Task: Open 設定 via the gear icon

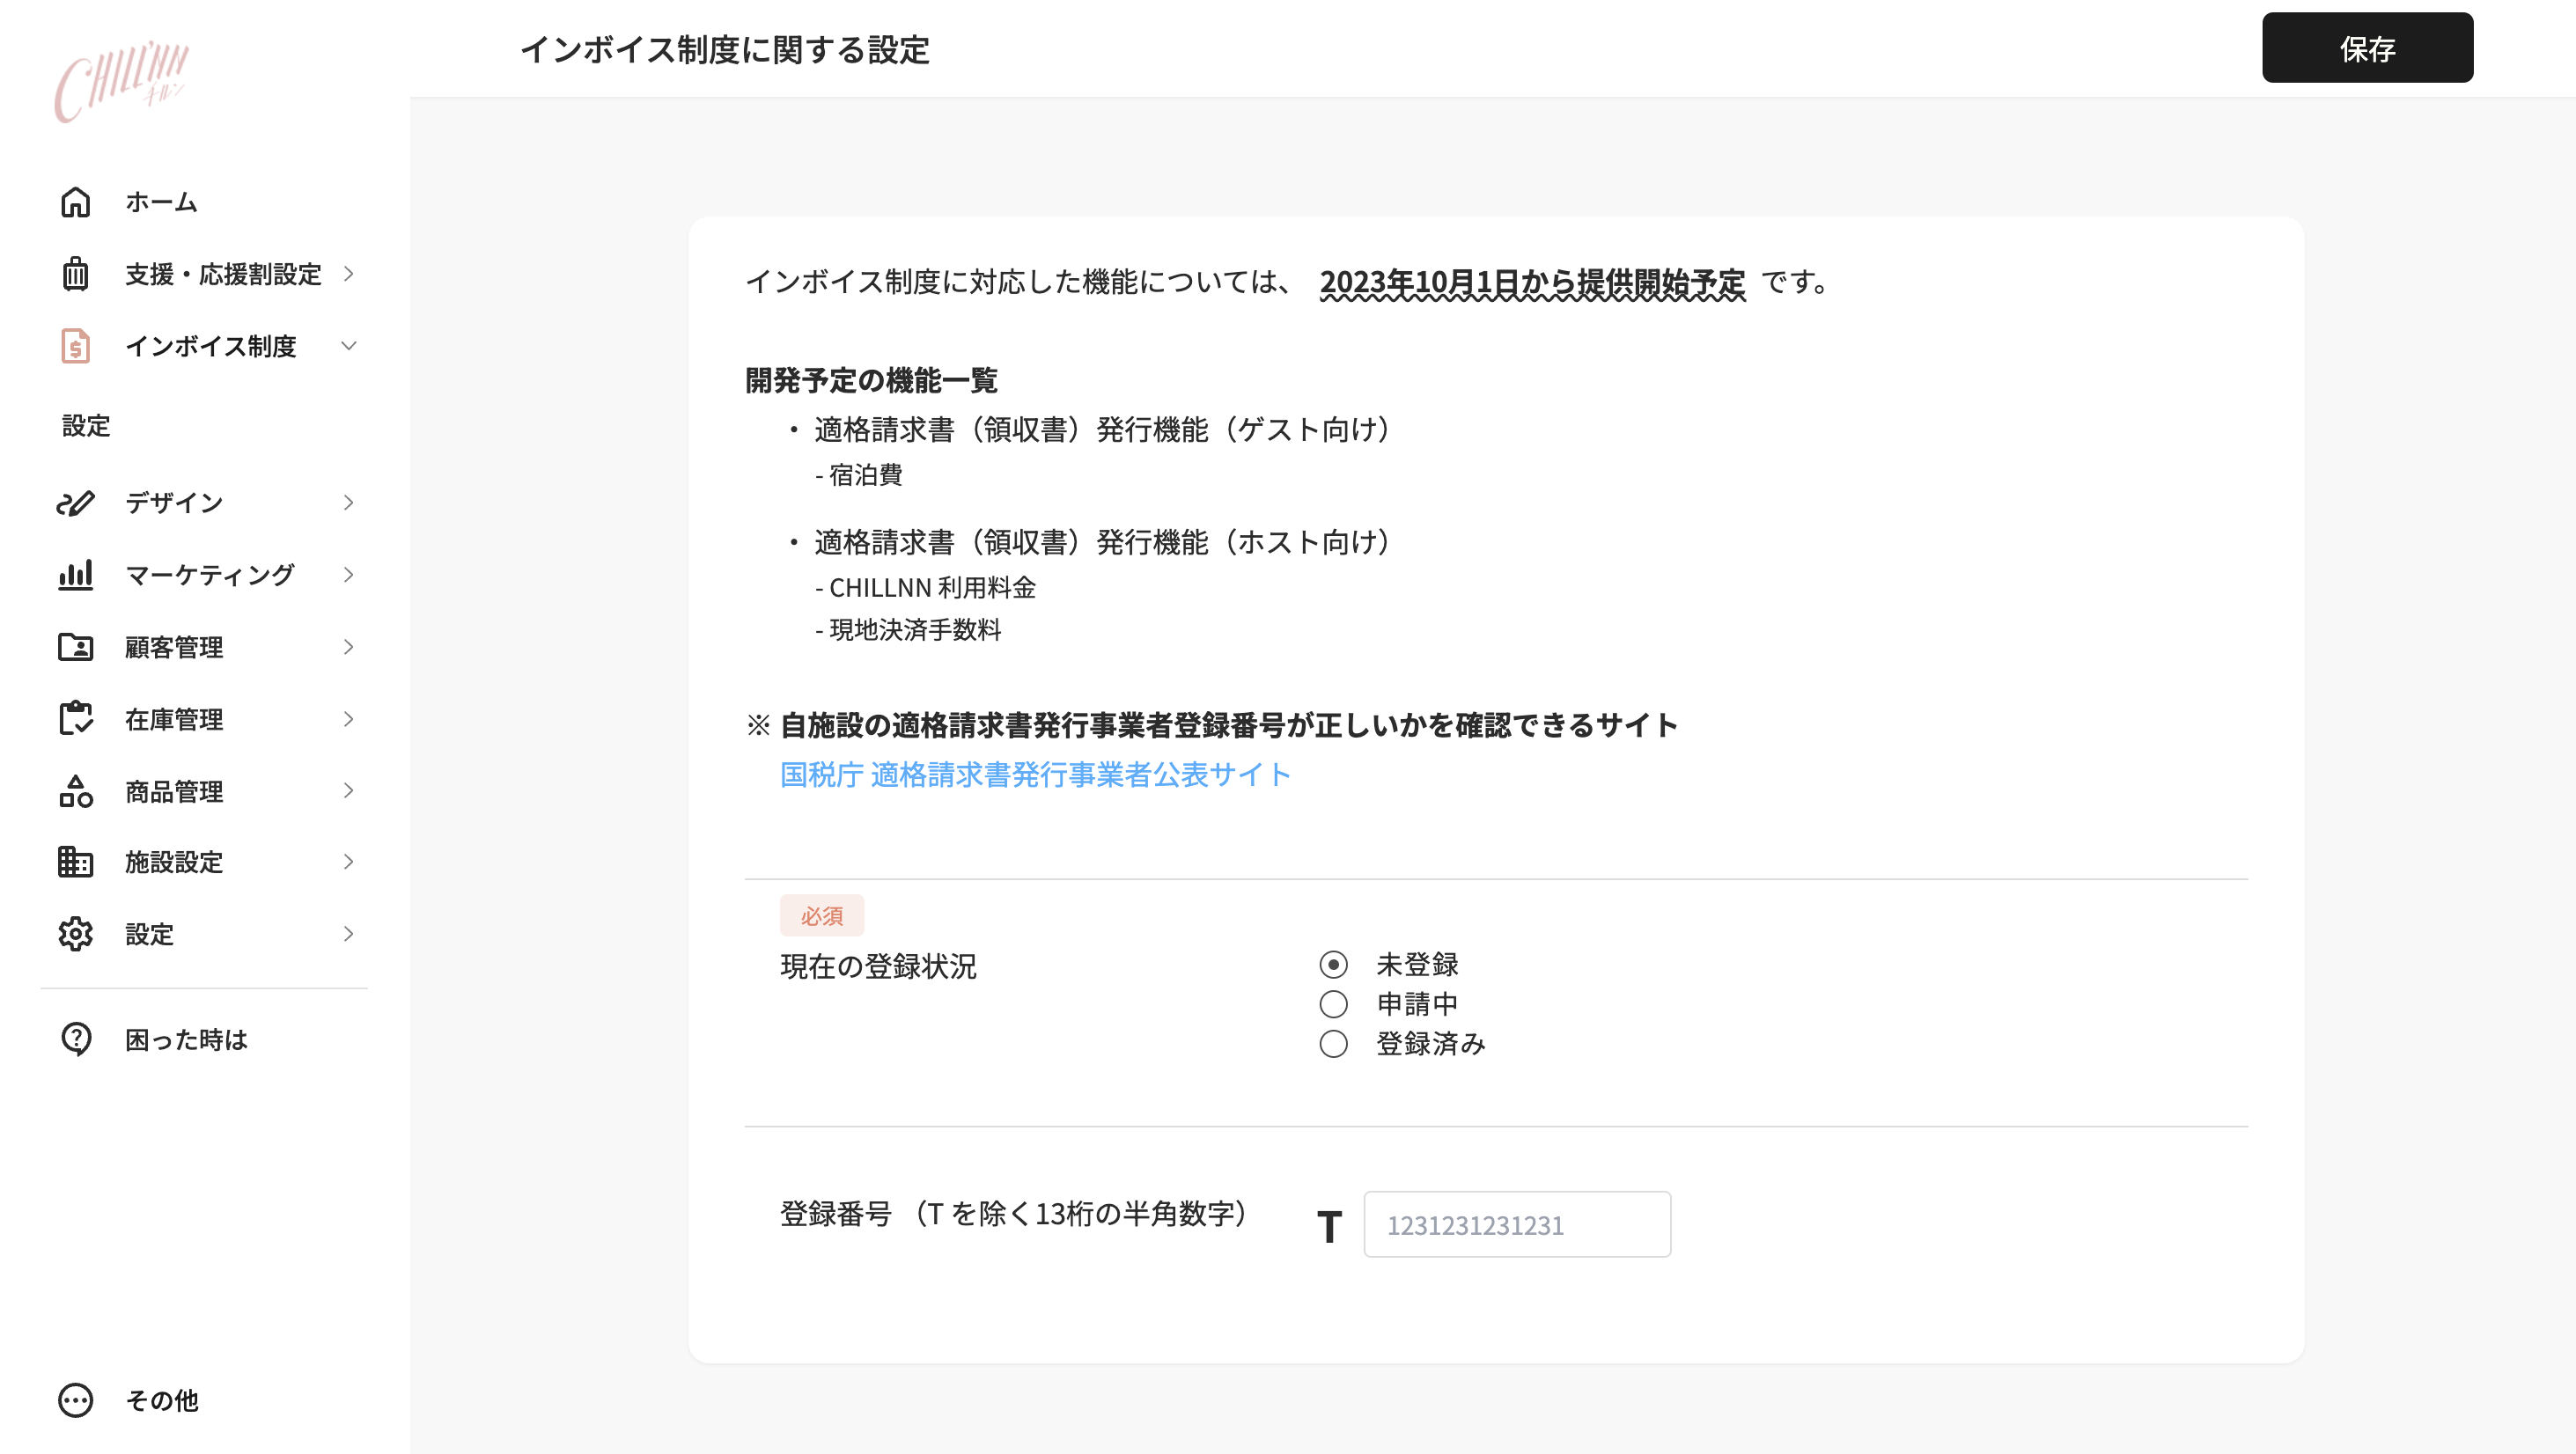Action: point(75,934)
